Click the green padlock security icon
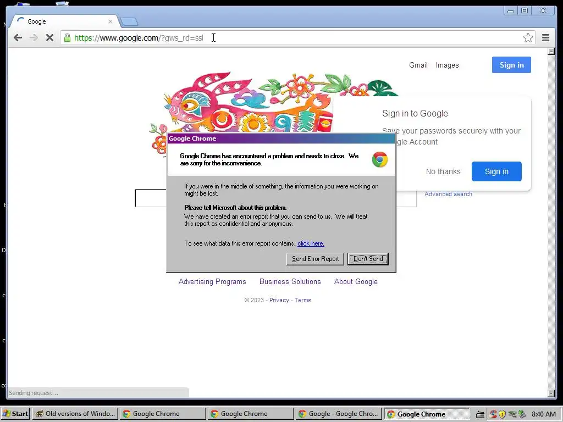Screen dimensions: 563x422 [67, 38]
